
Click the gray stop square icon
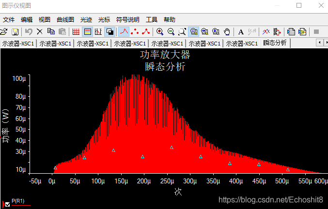(x=316, y=32)
